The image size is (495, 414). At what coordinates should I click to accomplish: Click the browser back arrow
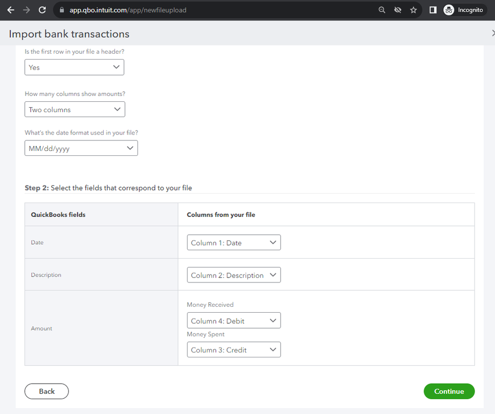point(10,10)
